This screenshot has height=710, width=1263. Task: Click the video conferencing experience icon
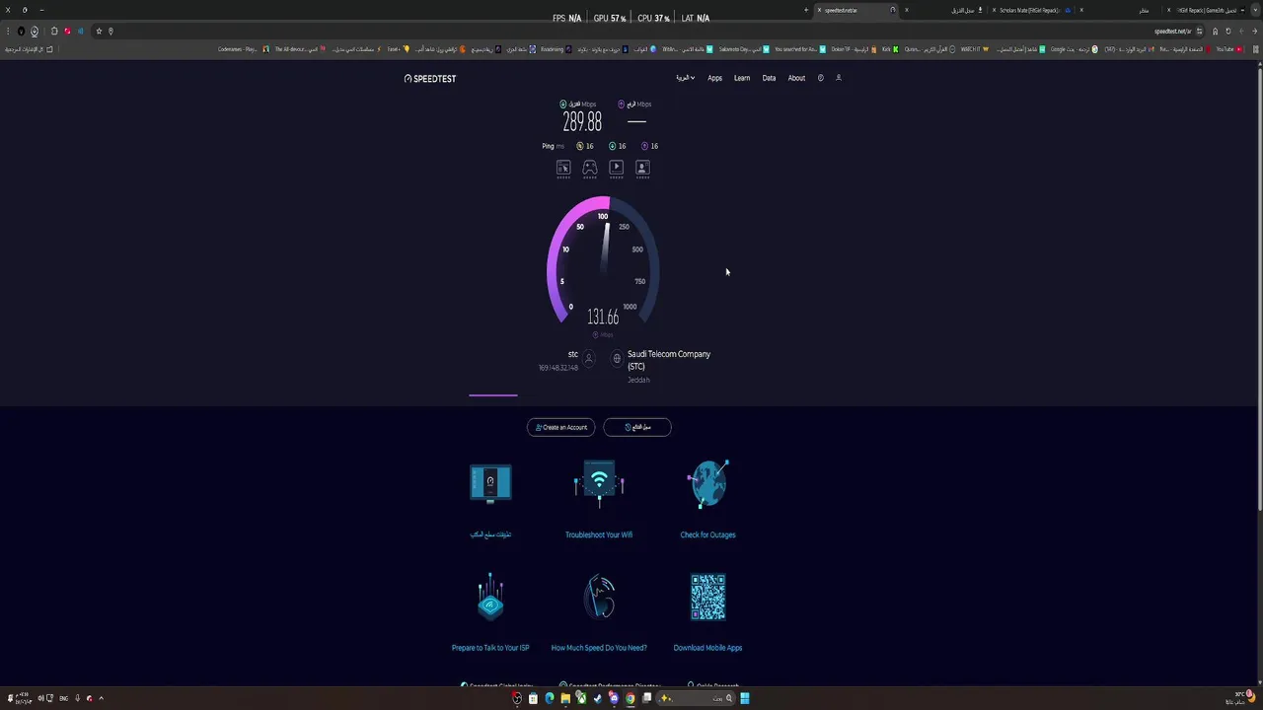642,168
